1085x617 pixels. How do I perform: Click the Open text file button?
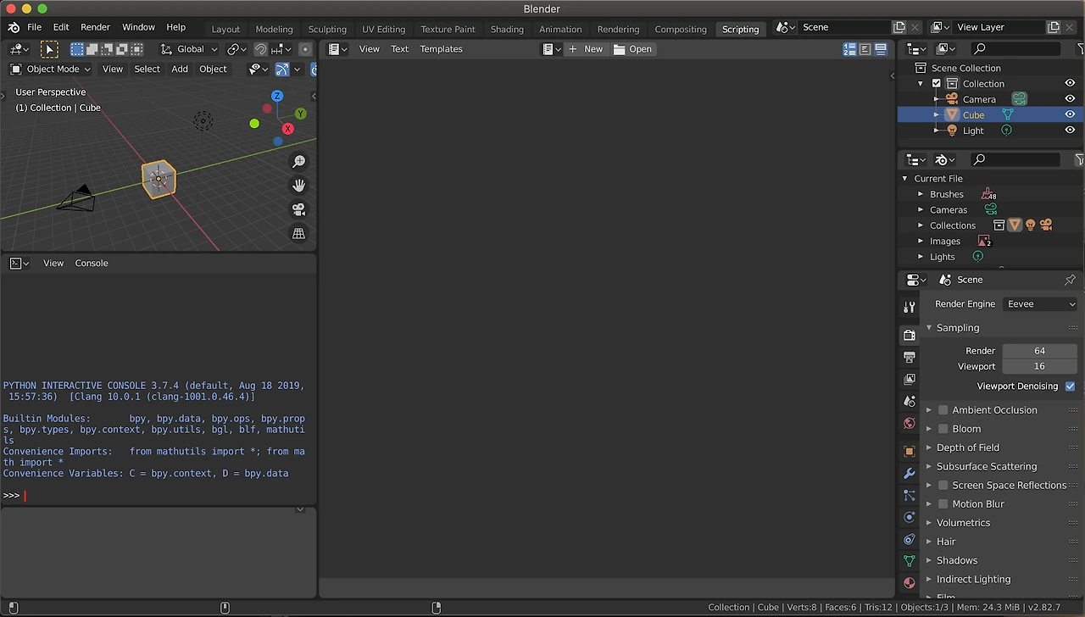(x=633, y=49)
